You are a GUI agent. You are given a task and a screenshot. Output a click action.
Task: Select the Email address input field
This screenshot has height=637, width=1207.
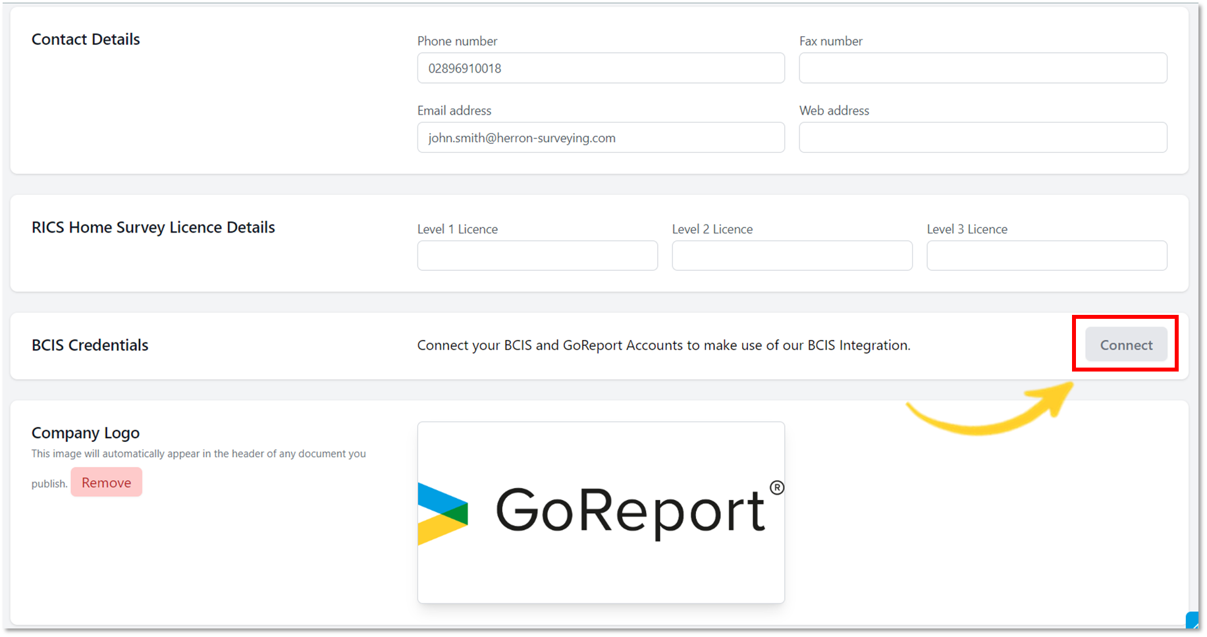[601, 137]
